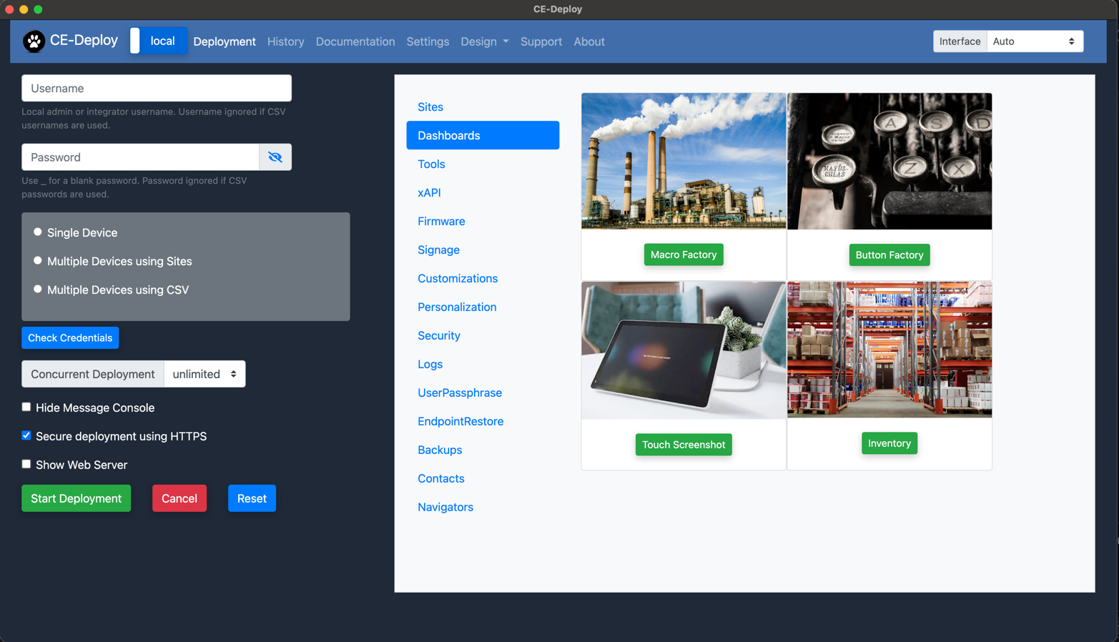Enable the Hide Message Console checkbox
1119x642 pixels.
26,407
